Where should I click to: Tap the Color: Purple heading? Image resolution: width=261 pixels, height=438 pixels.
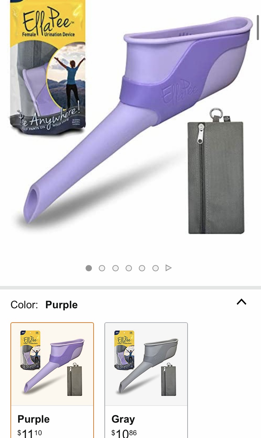pos(44,305)
